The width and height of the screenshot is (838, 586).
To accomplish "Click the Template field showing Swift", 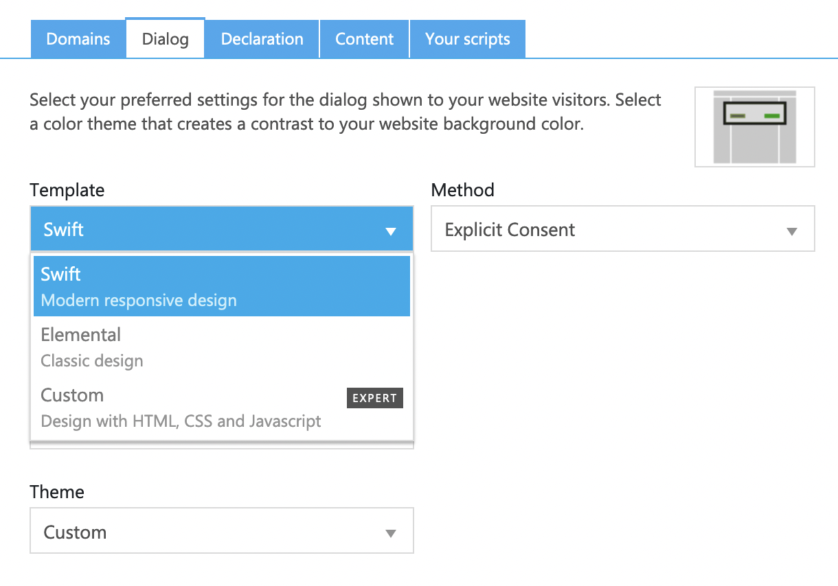I will tap(206, 229).
